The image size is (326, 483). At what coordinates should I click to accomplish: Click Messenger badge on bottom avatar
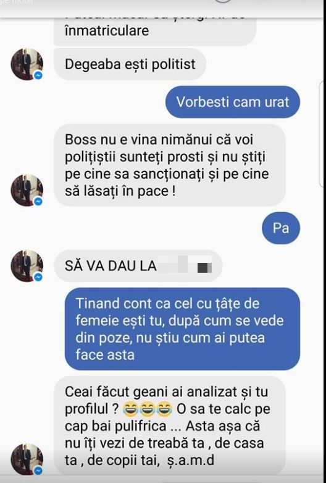[x=38, y=471]
